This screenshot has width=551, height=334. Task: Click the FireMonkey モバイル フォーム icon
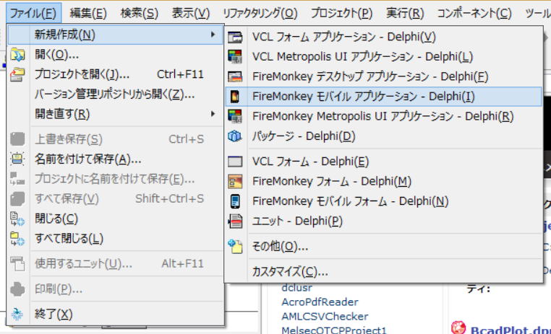pyautogui.click(x=235, y=201)
